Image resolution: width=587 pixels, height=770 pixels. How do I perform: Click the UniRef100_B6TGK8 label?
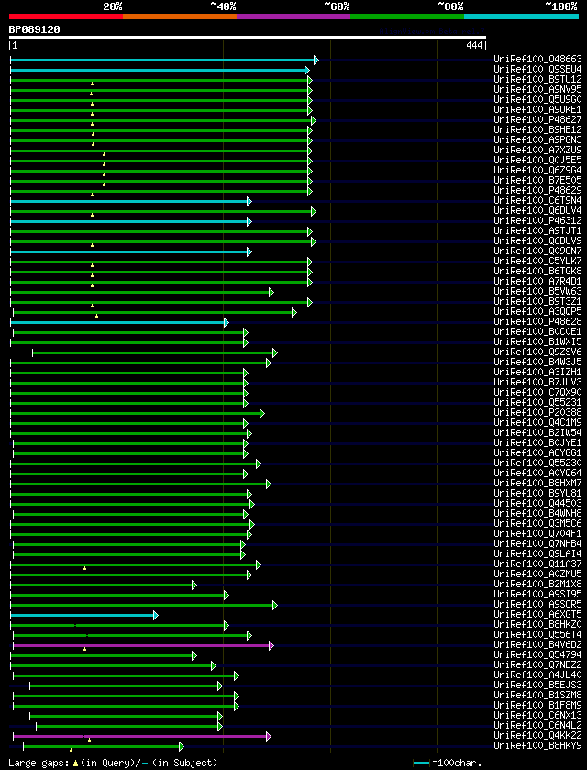(537, 271)
